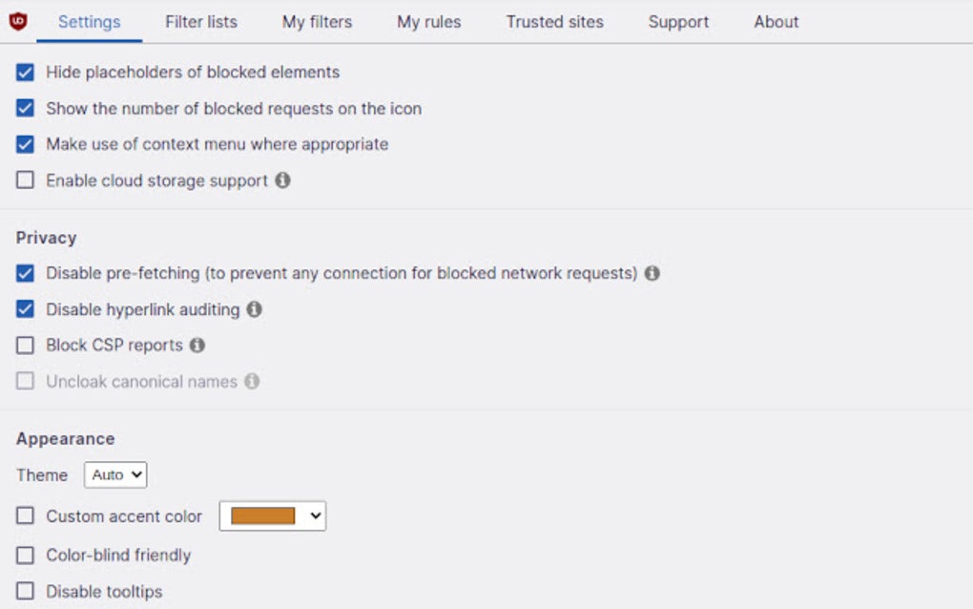Open the Support page
Screen dimensions: 973x609
coord(678,21)
